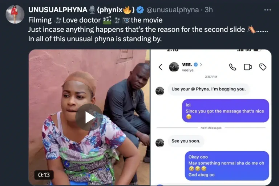279x186 pixels.
Task: Play the Love doctor video
Action: coord(89,117)
